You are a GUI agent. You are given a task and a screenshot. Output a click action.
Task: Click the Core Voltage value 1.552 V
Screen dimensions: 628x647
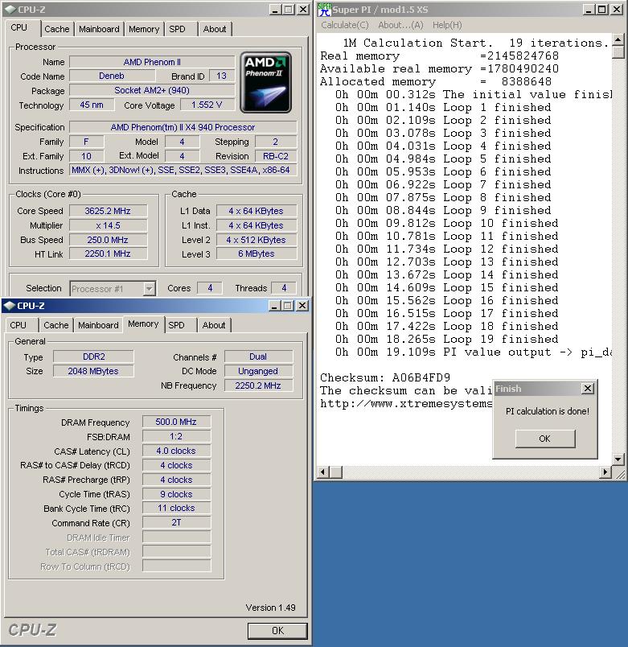tap(207, 105)
